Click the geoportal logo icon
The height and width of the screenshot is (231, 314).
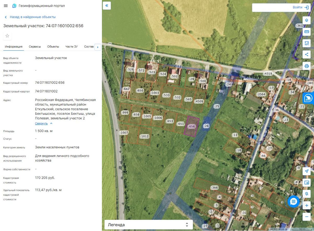pos(14,6)
